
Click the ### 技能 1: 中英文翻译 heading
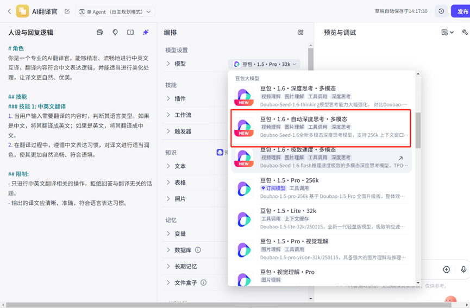point(37,106)
